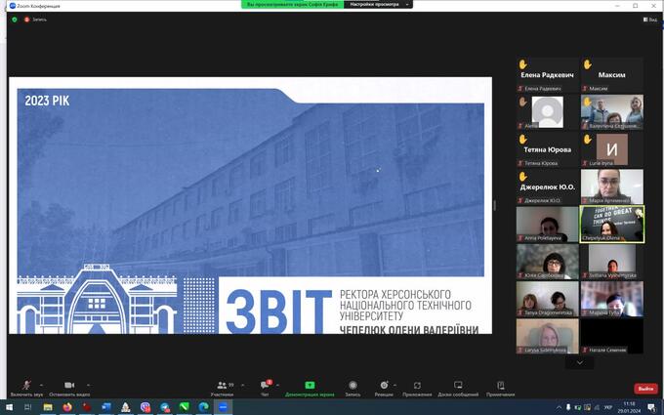
Task: Click green encryption shield icon
Action: (15, 20)
